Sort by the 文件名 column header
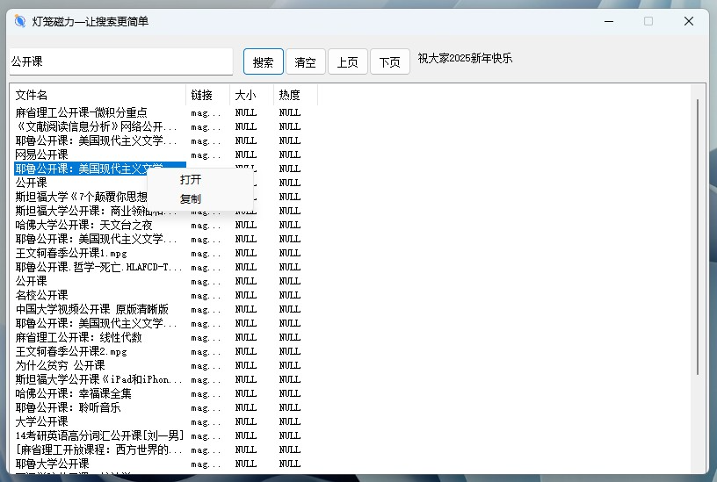 coord(97,95)
